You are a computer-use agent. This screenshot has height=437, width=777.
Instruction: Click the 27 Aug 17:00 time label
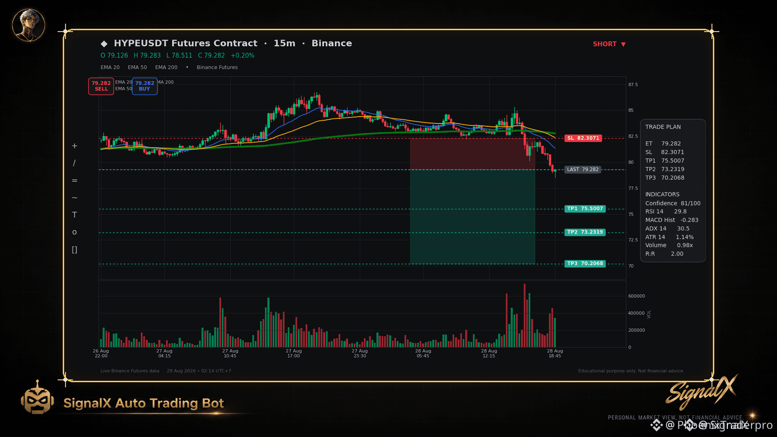tap(294, 353)
